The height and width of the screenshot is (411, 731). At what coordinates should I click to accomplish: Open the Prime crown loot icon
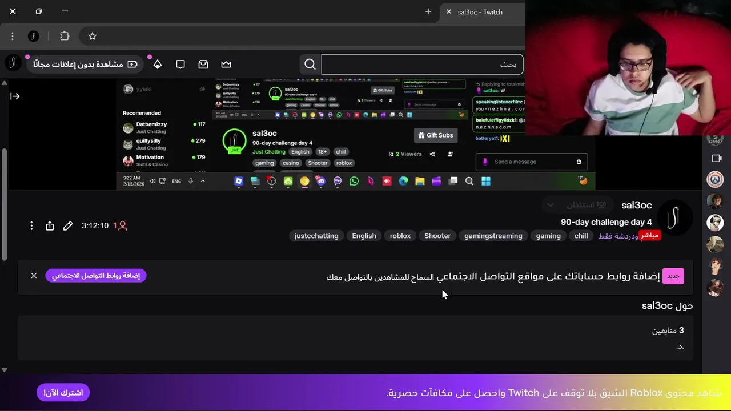click(226, 65)
